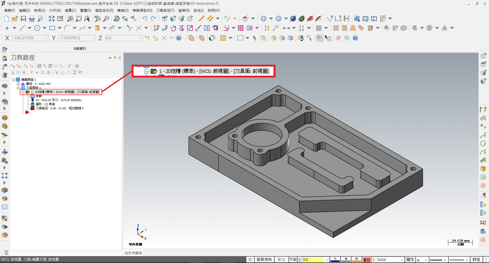
Task: Toggle the Toolpaths panel pin
Action: 115,58
